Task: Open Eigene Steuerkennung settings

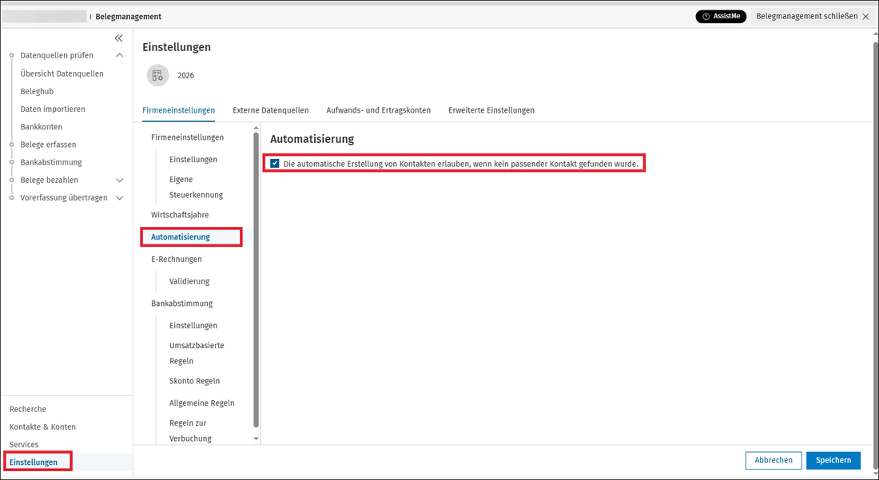Action: click(x=197, y=187)
